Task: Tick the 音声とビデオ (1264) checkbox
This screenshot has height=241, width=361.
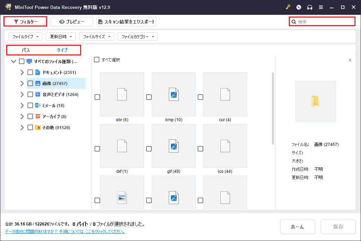Action: click(30, 94)
